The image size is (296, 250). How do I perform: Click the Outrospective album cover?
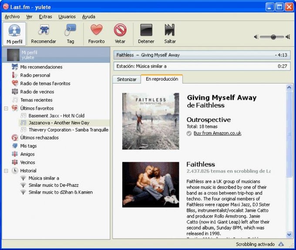coord(151,121)
